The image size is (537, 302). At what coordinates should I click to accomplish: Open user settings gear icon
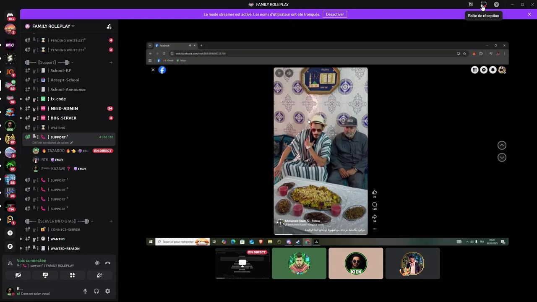coord(108,291)
